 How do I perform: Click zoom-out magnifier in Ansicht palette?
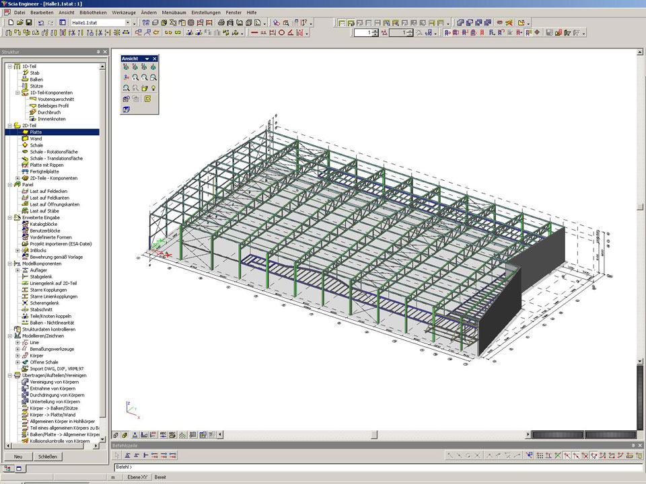pos(145,78)
